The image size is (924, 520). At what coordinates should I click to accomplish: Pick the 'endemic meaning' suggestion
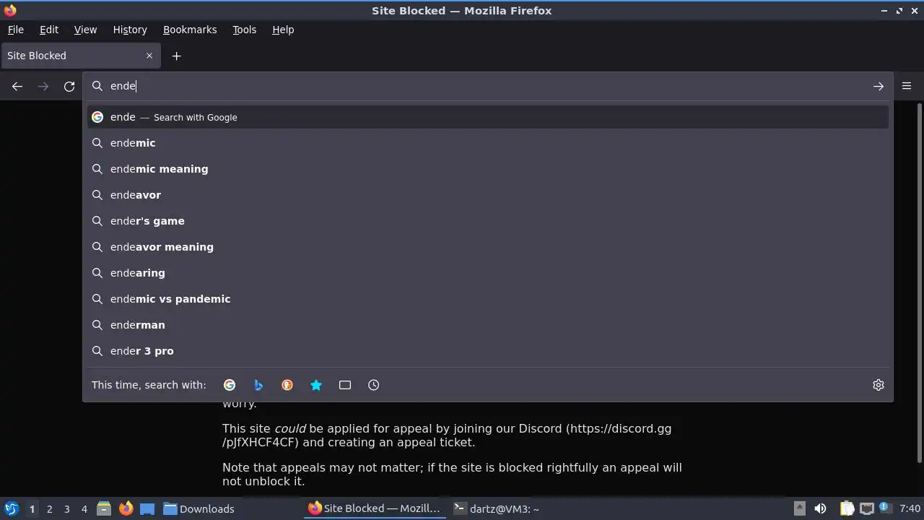488,169
